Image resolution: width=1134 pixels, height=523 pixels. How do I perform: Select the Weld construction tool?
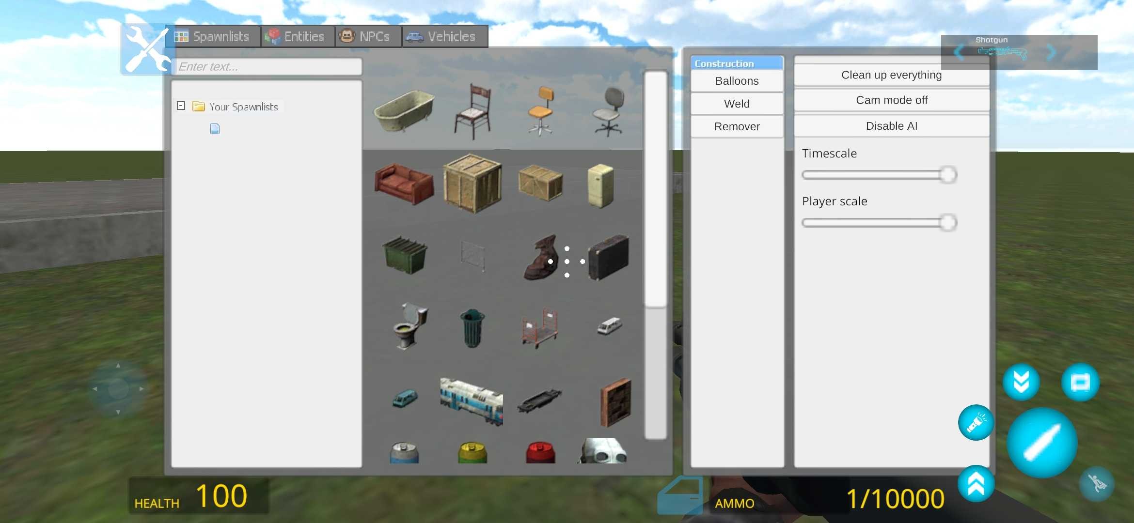(736, 103)
